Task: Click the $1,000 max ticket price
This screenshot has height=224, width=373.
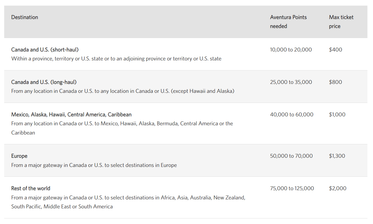Action: click(x=337, y=115)
